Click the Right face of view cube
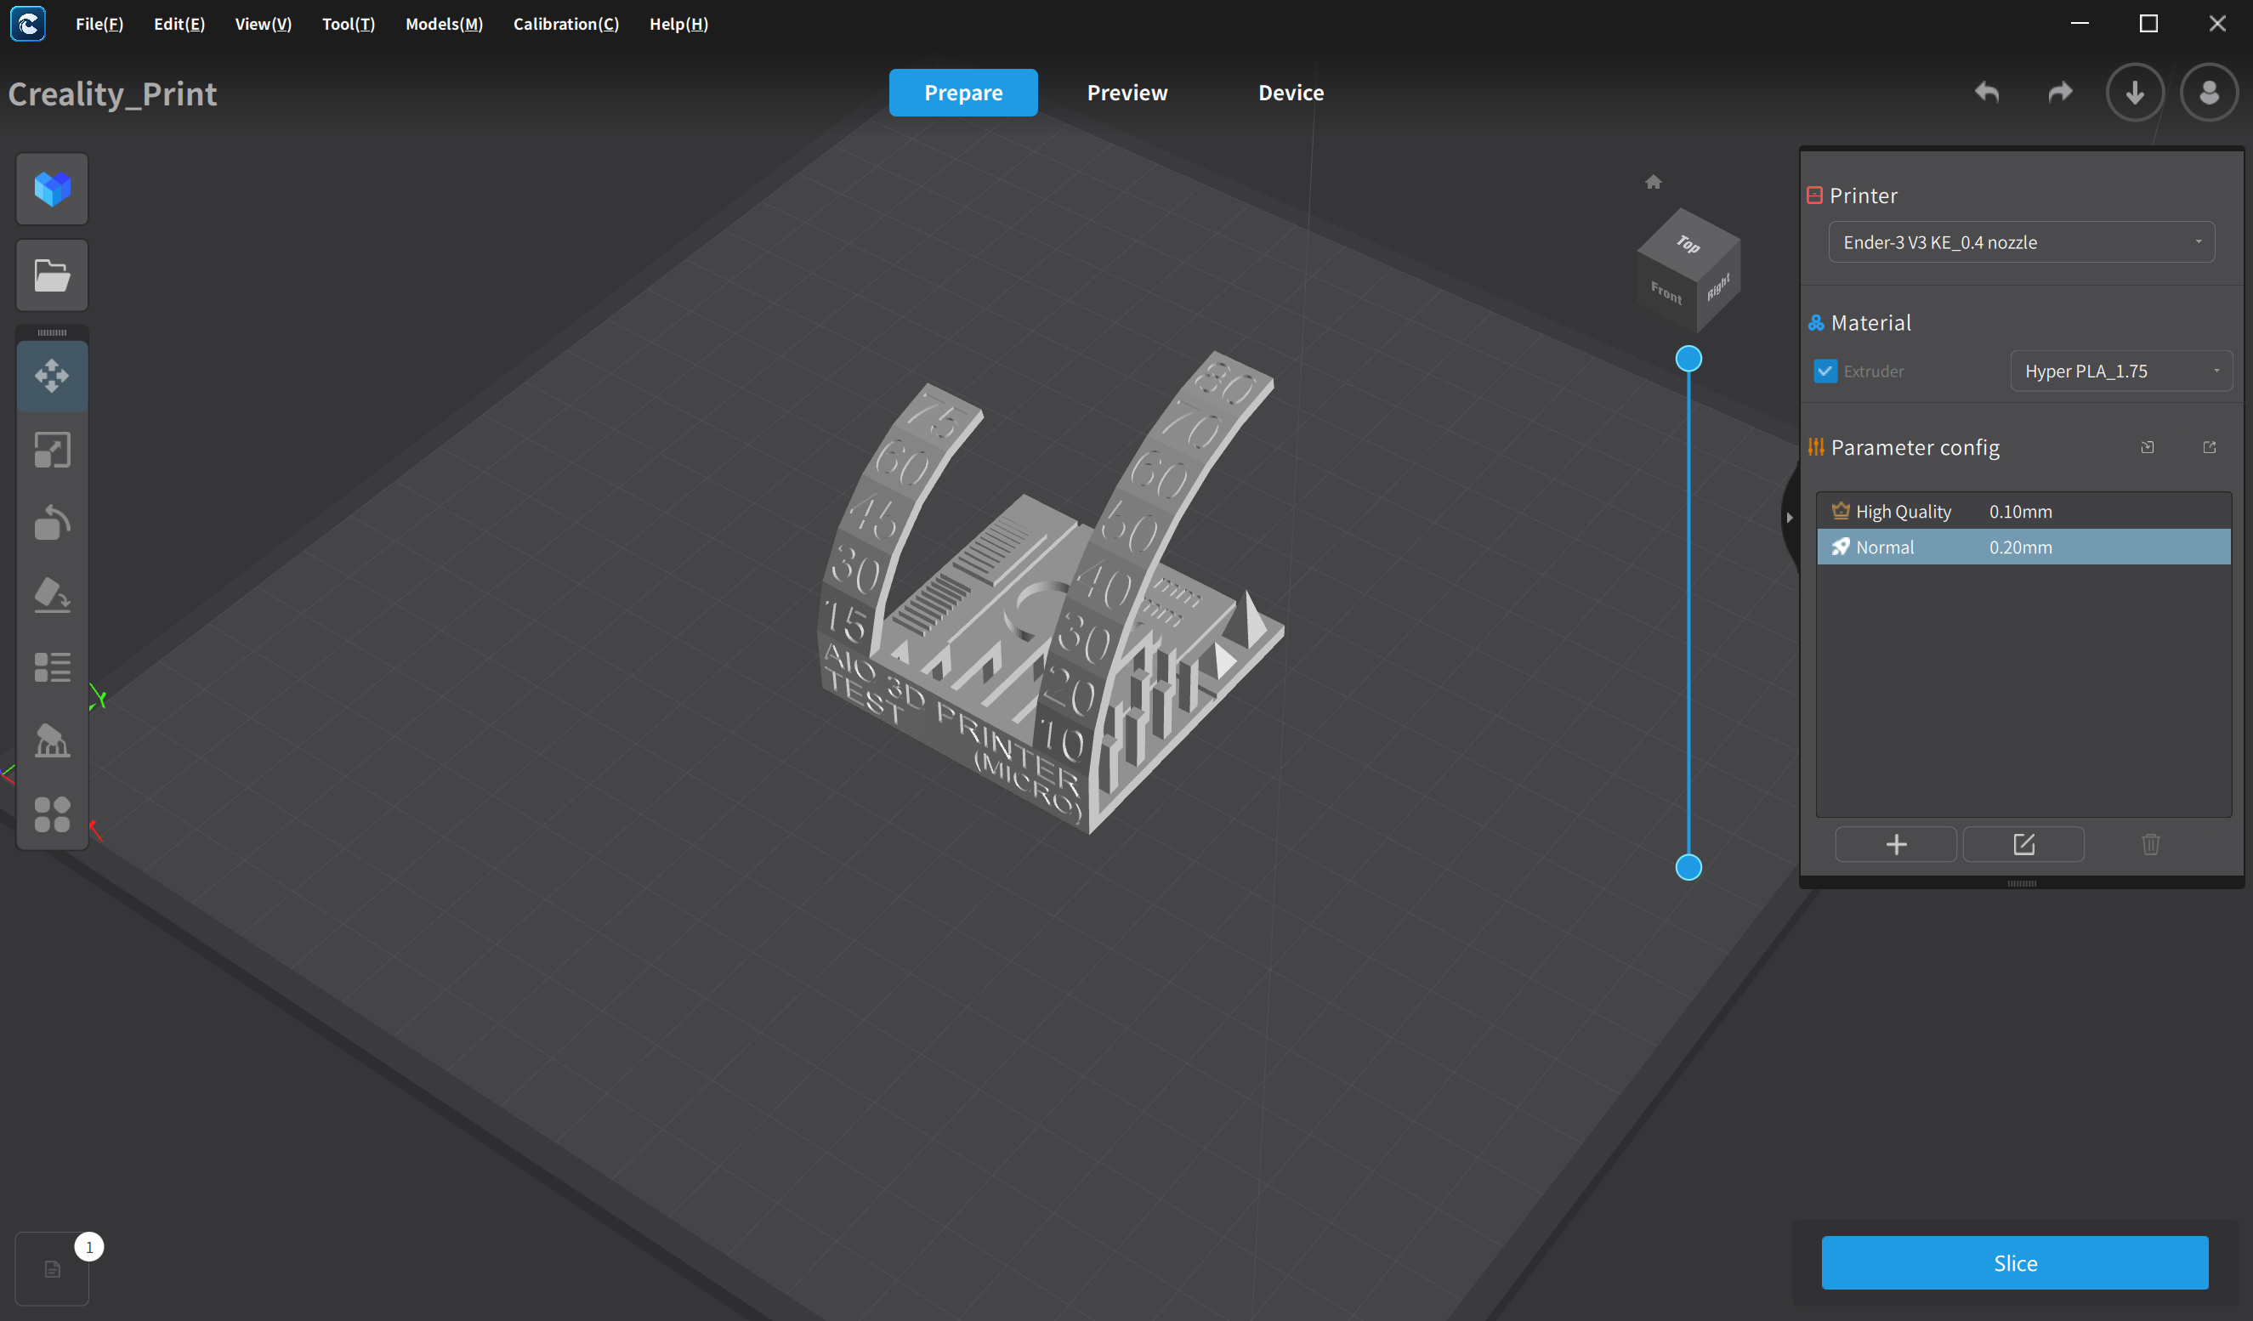This screenshot has width=2253, height=1321. (x=1718, y=288)
